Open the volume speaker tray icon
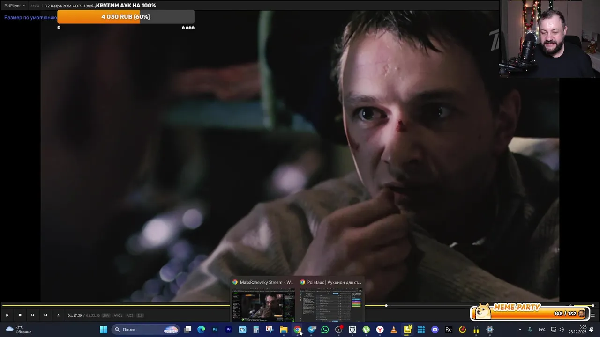 [x=561, y=330]
